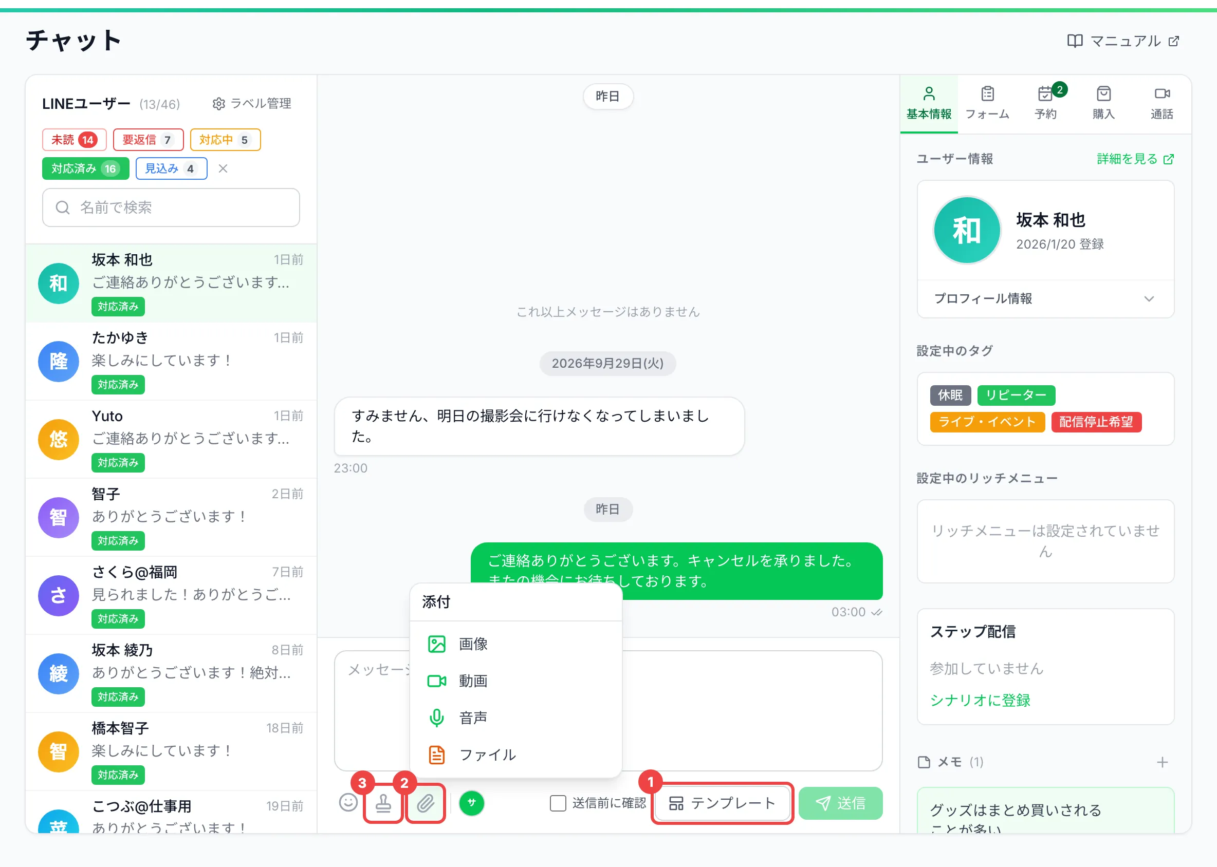Click the green sent message bubble
The image size is (1217, 867).
coord(676,571)
